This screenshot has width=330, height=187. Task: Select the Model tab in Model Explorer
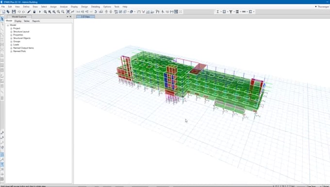(x=9, y=21)
